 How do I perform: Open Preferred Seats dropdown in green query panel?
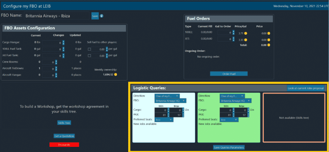pos(229,120)
